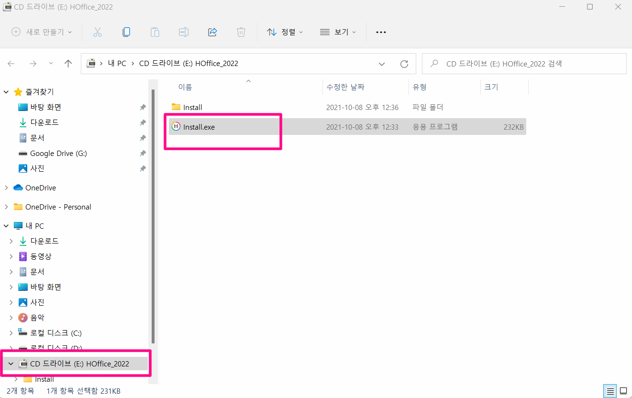
Task: Select 사진 under 내 PC
Action: 37,302
